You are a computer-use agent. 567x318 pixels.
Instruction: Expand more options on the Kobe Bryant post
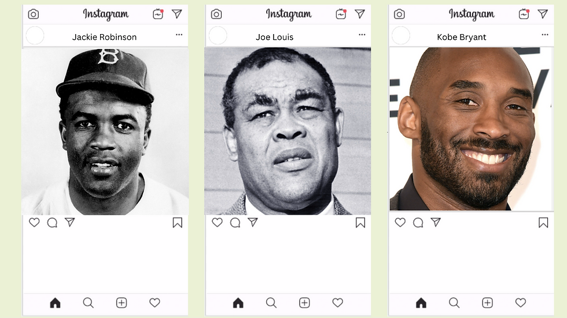[545, 35]
